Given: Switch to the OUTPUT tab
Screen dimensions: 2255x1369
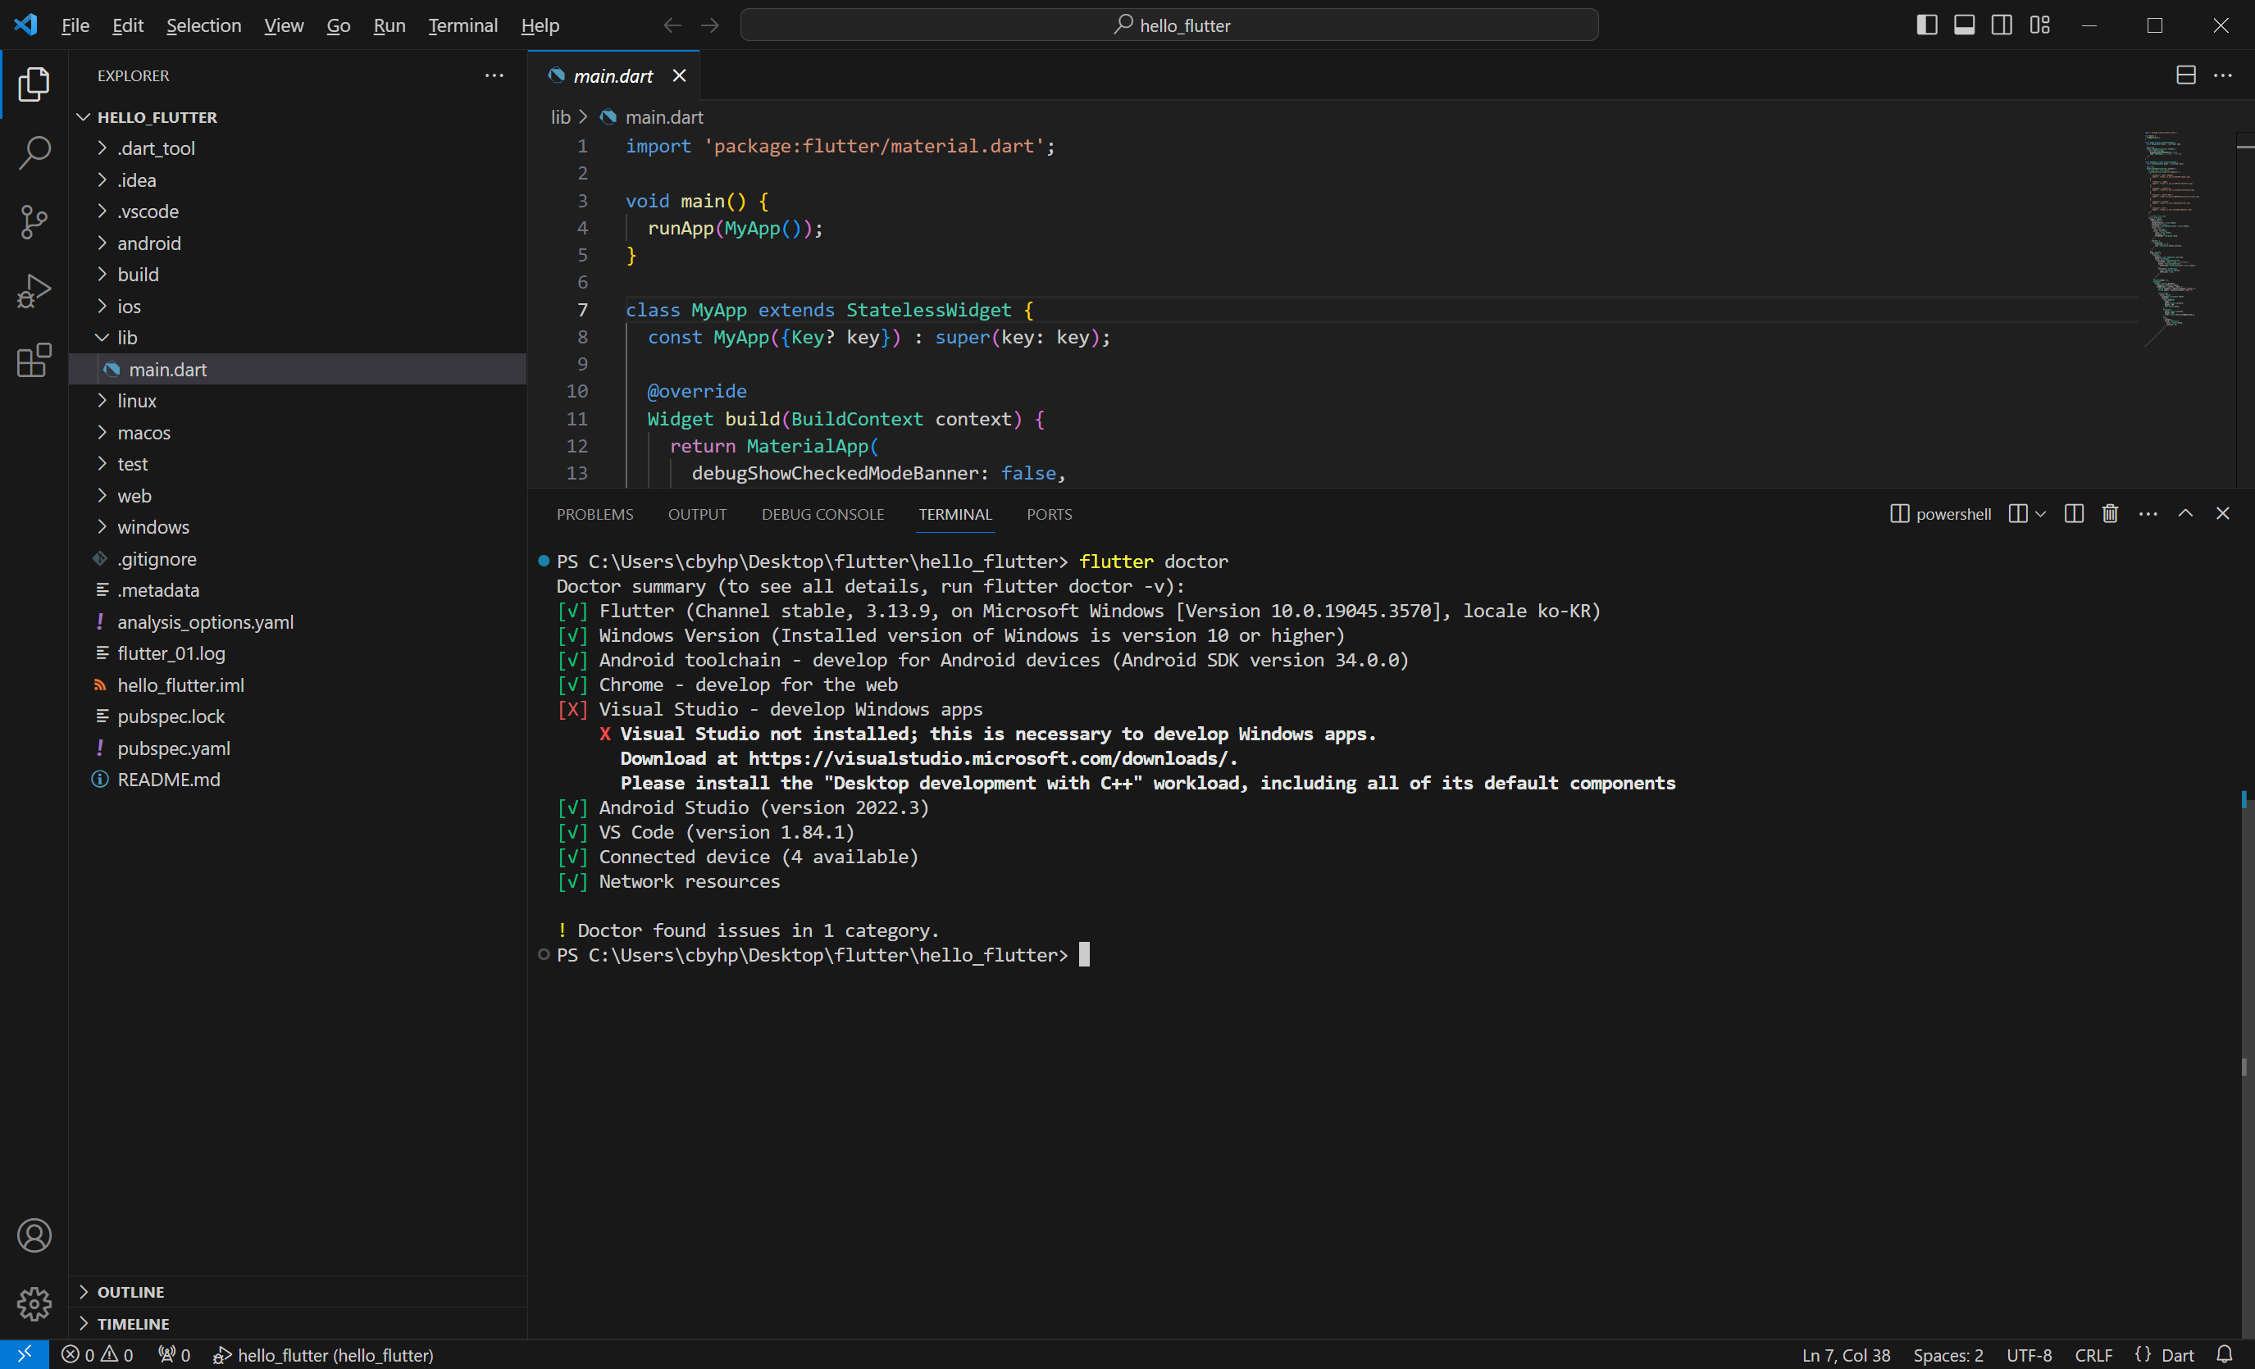Looking at the screenshot, I should (x=697, y=514).
